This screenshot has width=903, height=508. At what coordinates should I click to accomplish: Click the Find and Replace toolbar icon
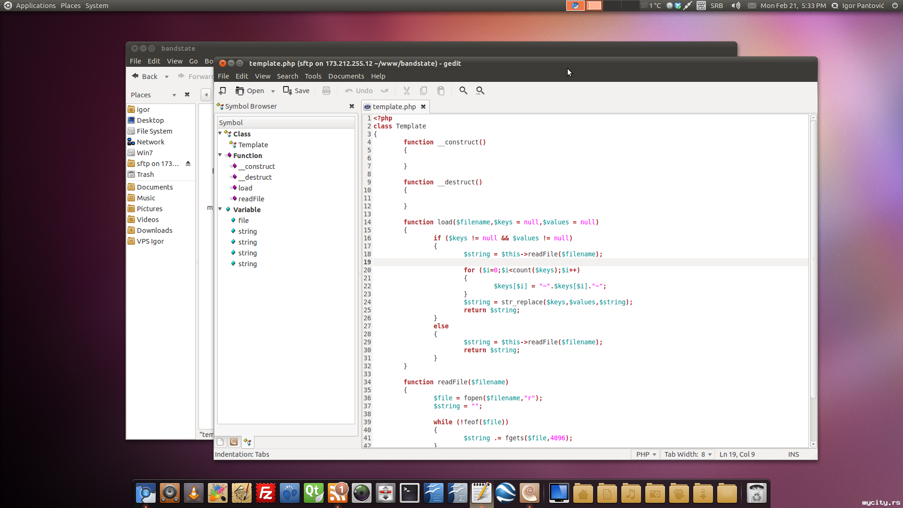(480, 91)
